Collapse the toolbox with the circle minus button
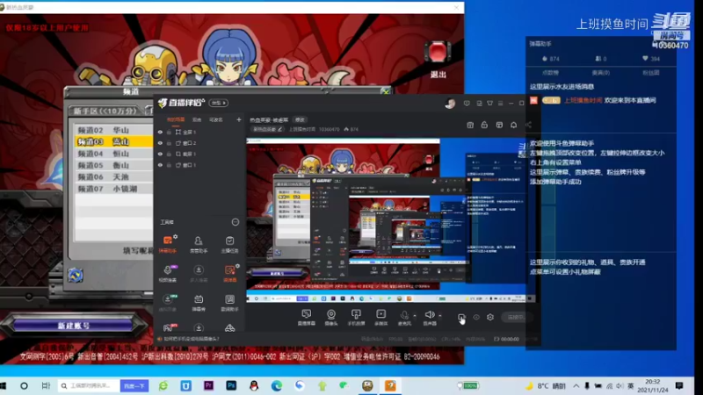The width and height of the screenshot is (703, 395). (236, 222)
